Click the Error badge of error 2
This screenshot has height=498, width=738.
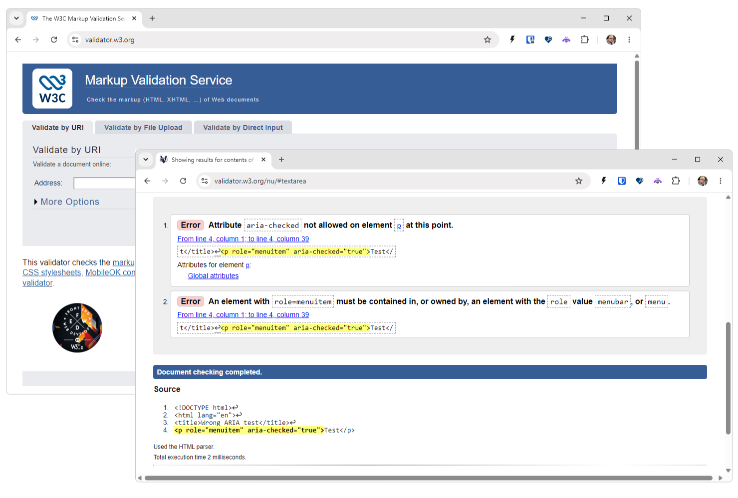coord(191,301)
